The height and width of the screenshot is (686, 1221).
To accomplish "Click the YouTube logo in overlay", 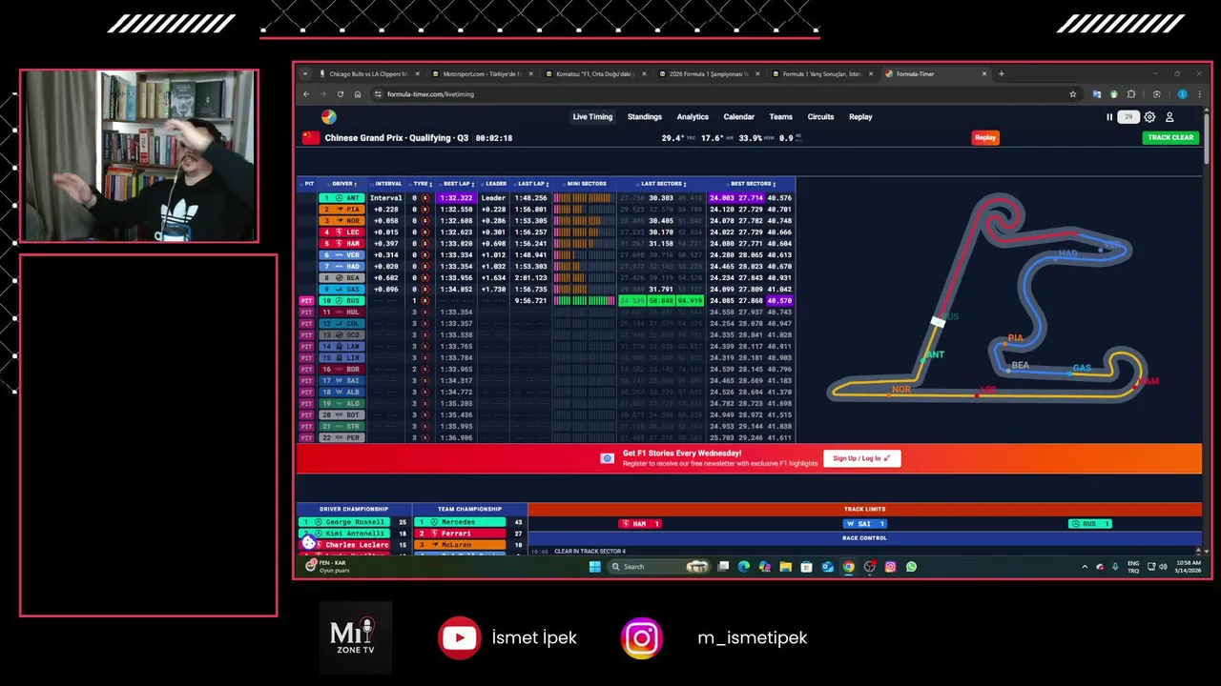I will 459,637.
